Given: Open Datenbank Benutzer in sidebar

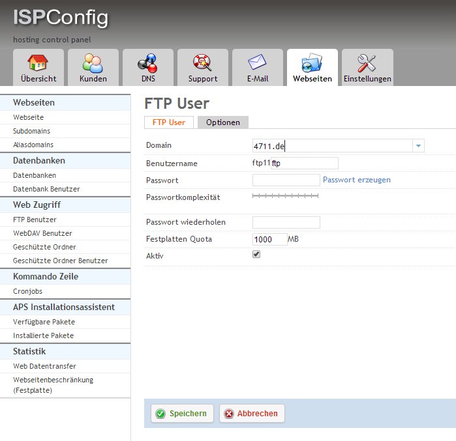Looking at the screenshot, I should pos(46,189).
